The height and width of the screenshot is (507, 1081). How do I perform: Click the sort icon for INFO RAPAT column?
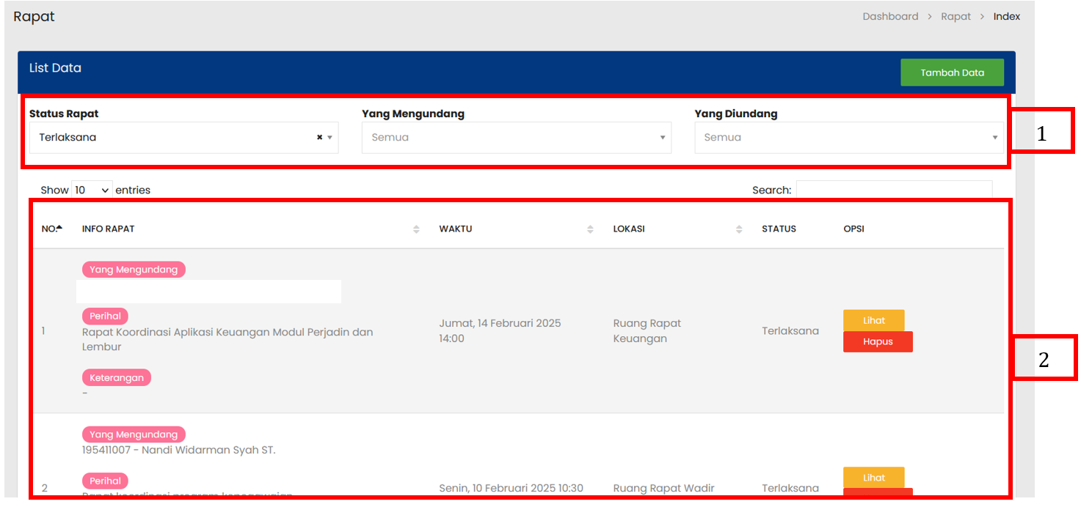tap(416, 229)
